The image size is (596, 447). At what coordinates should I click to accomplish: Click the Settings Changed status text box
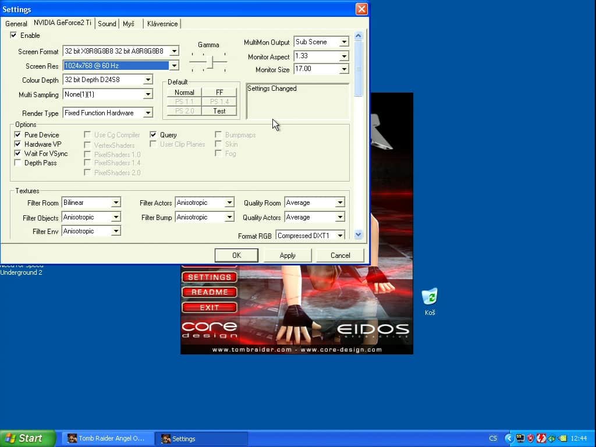(x=297, y=101)
